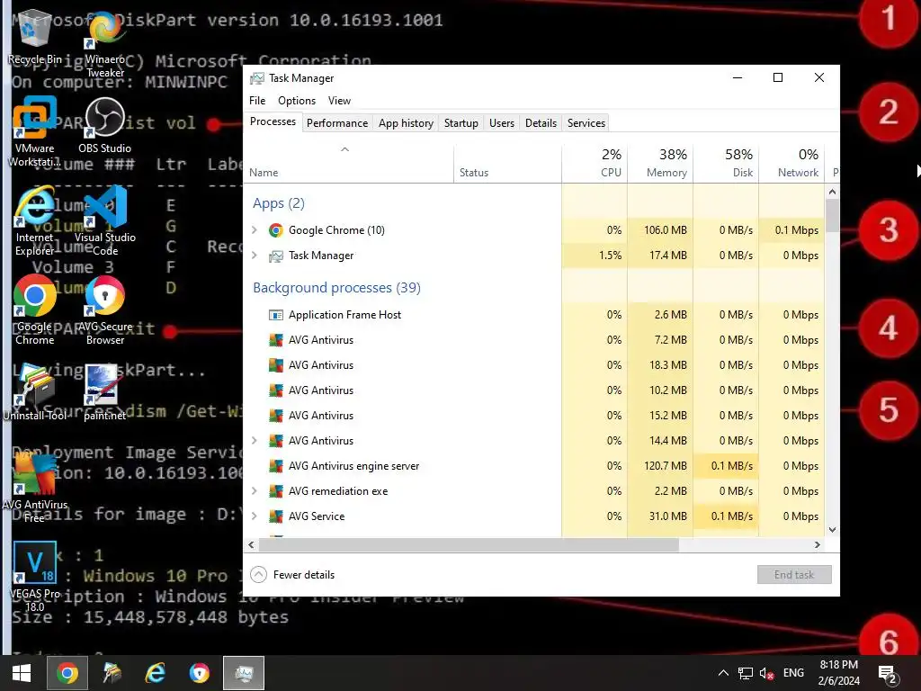Click the vertical scrollbar down arrow

(x=832, y=529)
